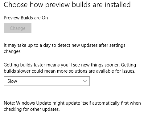Viewport: 148px width, 116px height.
Task: Click the Preview Builds are On status text
Action: (26, 18)
